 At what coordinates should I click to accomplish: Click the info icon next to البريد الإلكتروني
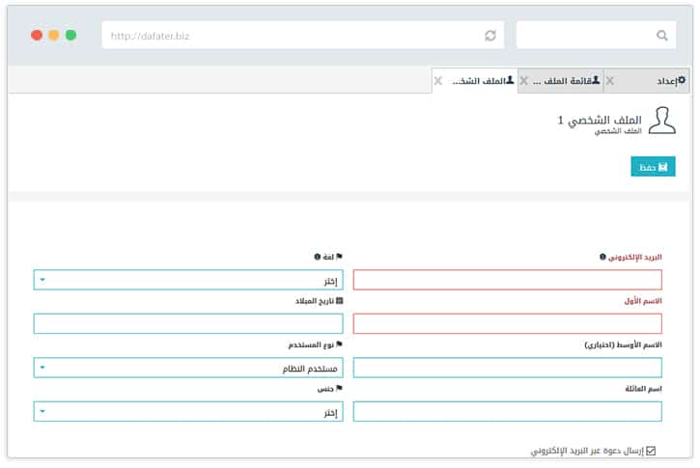pyautogui.click(x=603, y=258)
